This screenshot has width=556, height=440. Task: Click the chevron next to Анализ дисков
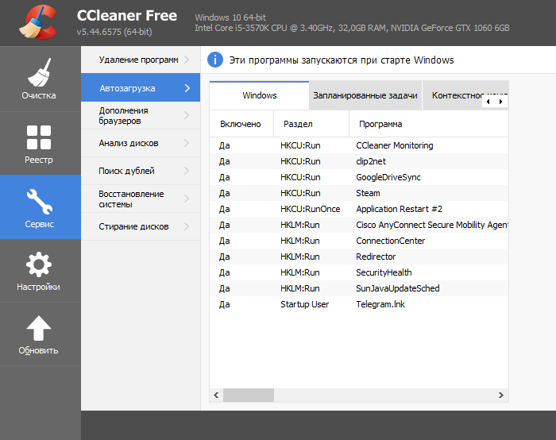click(187, 143)
